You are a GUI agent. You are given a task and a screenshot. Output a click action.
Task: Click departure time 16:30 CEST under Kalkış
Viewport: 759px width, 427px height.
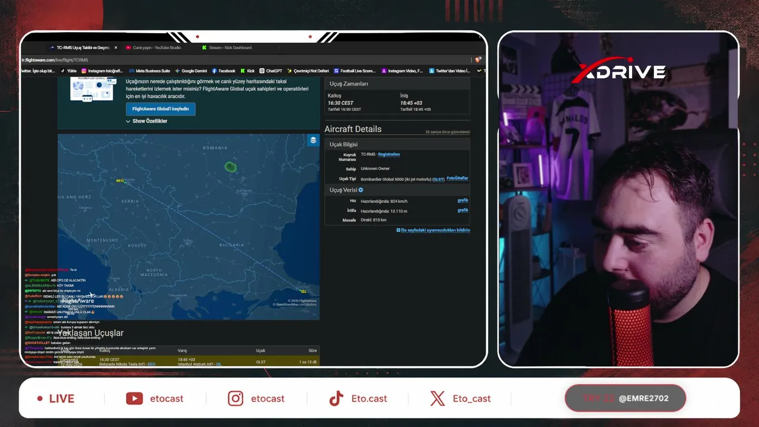point(340,103)
